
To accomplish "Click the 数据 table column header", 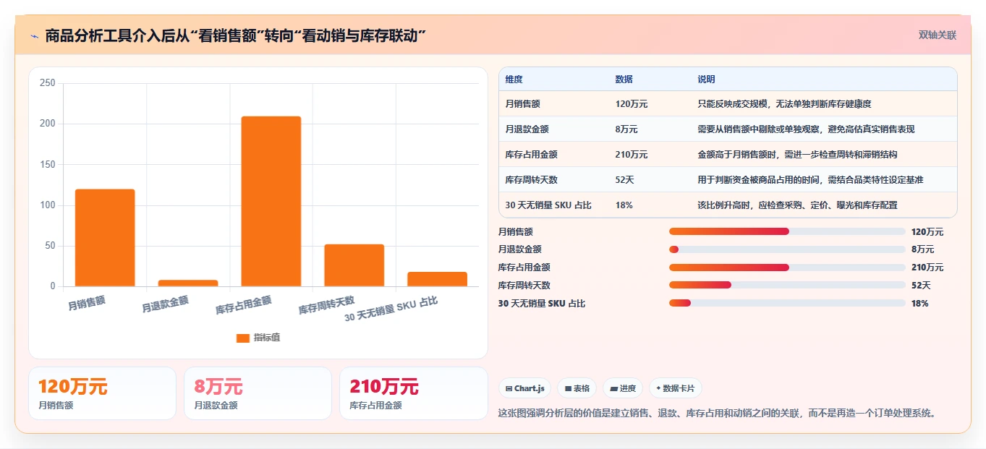I will pyautogui.click(x=624, y=80).
